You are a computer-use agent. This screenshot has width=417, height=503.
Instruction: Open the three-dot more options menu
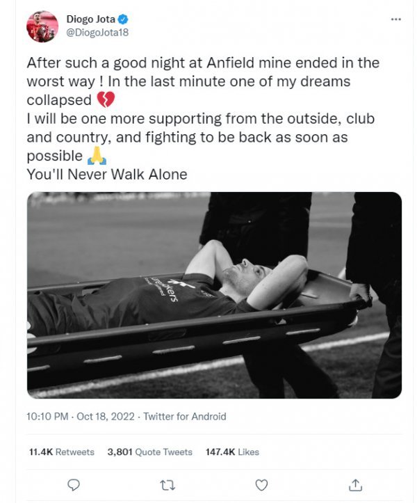tap(396, 19)
